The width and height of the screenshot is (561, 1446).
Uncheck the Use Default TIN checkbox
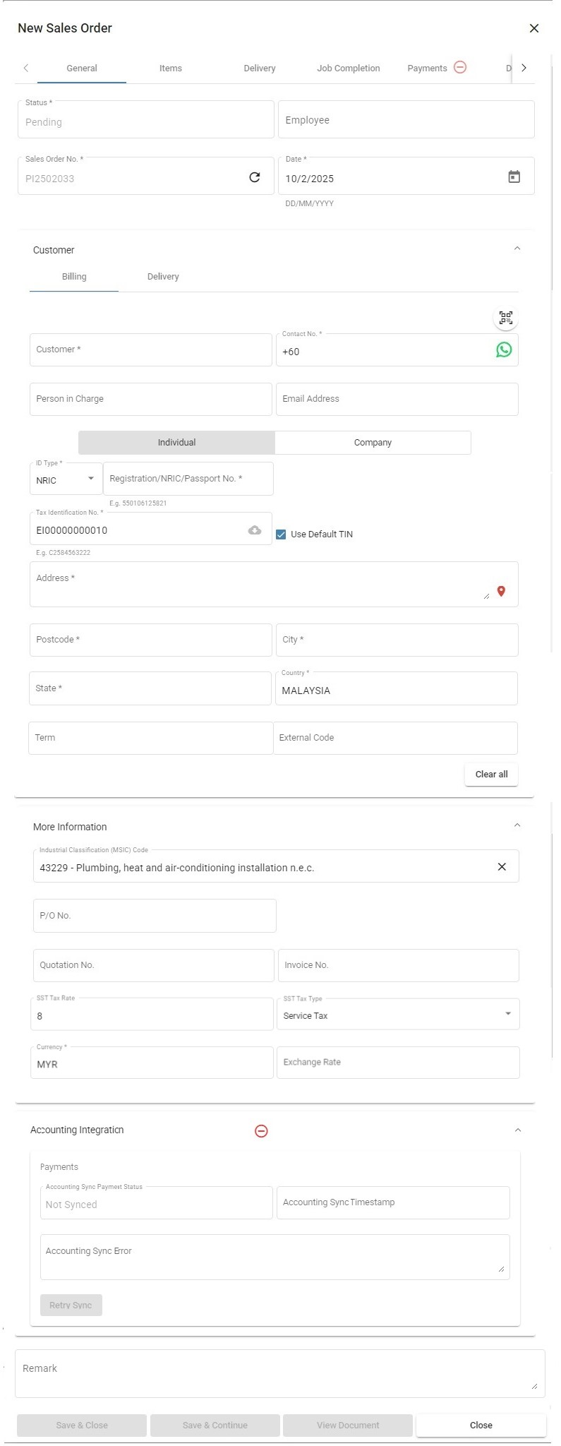click(281, 534)
